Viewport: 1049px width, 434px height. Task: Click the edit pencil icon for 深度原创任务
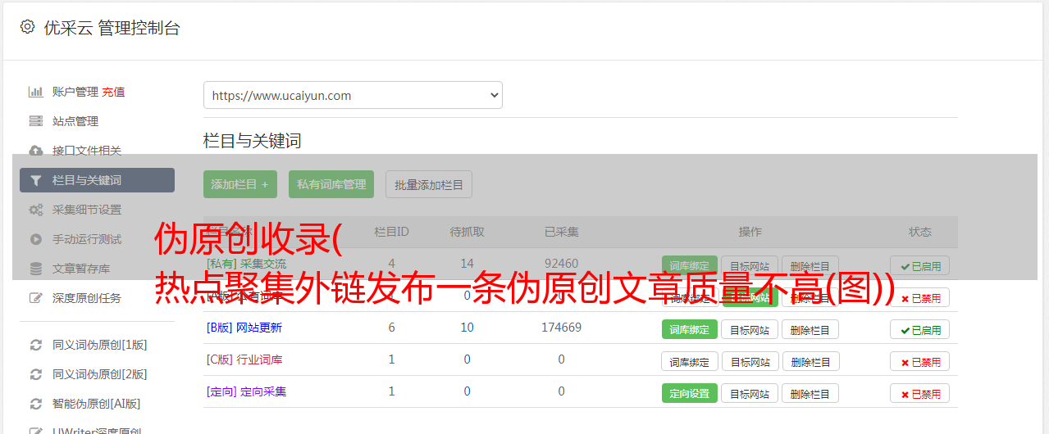click(x=35, y=298)
